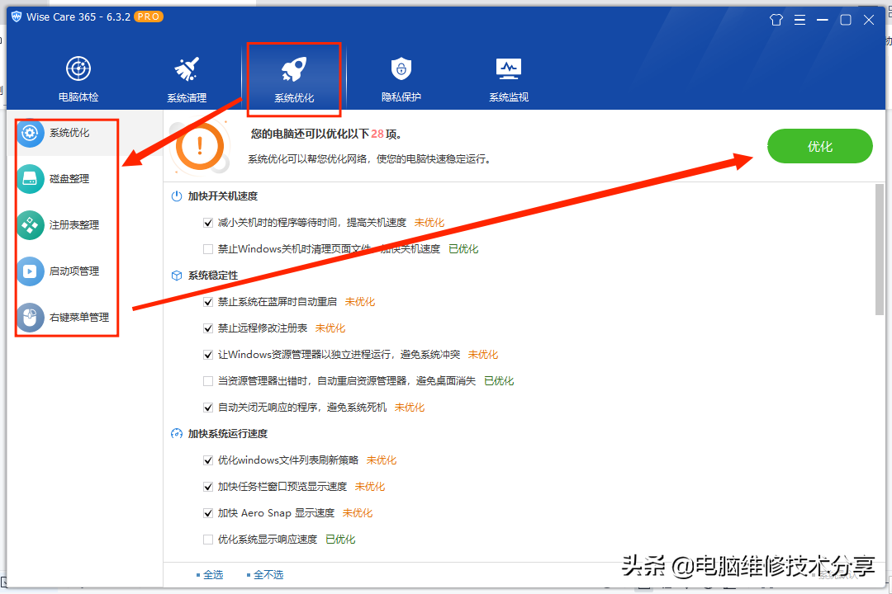This screenshot has height=594, width=892.
Task: Click the number 28 in the summary
Action: (x=377, y=134)
